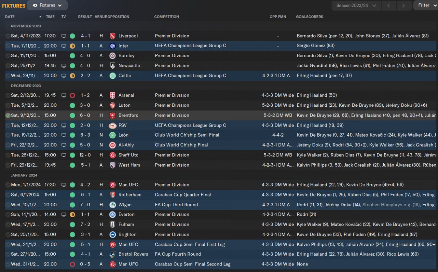The image size is (438, 272).
Task: Open the León club badge
Action: click(x=112, y=135)
